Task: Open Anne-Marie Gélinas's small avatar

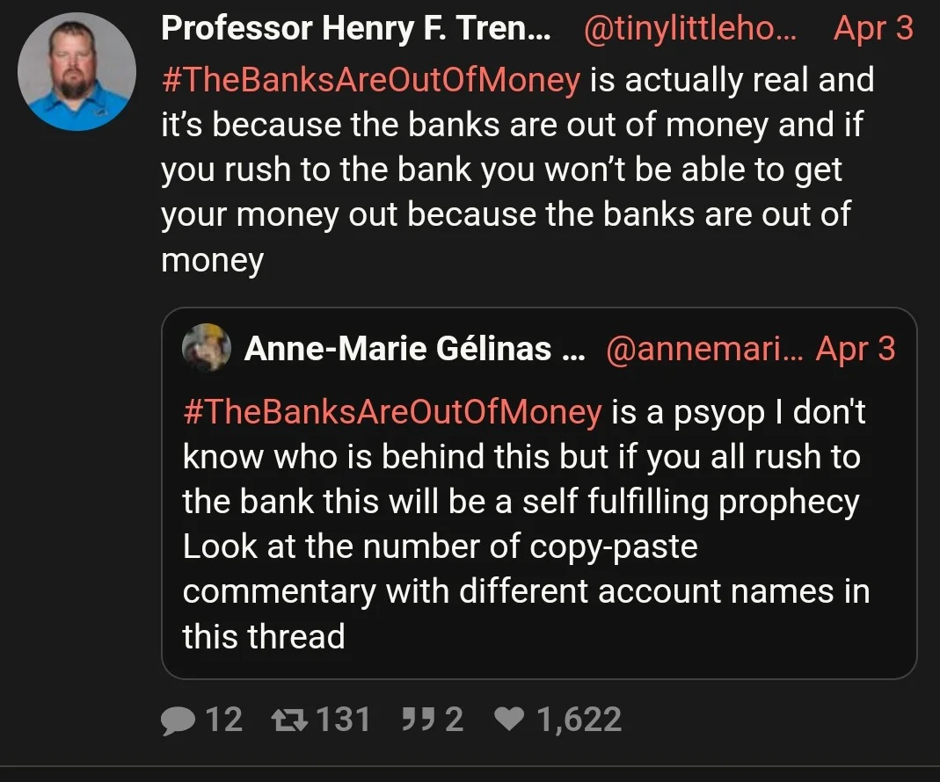Action: pos(207,349)
